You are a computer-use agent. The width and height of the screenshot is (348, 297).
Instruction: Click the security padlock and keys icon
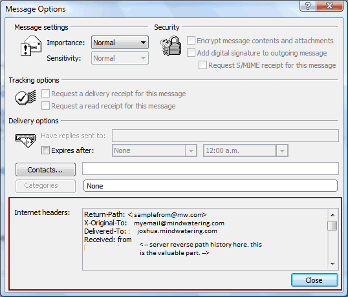click(171, 46)
